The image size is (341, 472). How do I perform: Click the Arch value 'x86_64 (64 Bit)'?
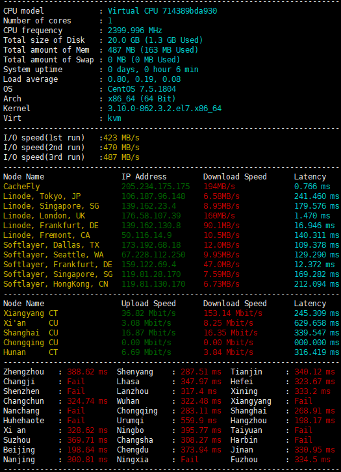point(142,99)
